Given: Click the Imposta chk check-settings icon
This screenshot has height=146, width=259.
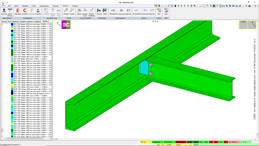Looking at the screenshot, I should tap(4, 12).
